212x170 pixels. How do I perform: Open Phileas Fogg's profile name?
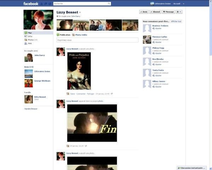158,48
